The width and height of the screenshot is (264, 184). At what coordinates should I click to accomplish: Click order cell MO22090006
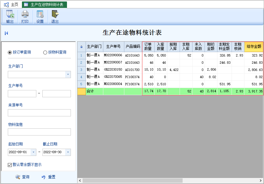(x=113, y=55)
